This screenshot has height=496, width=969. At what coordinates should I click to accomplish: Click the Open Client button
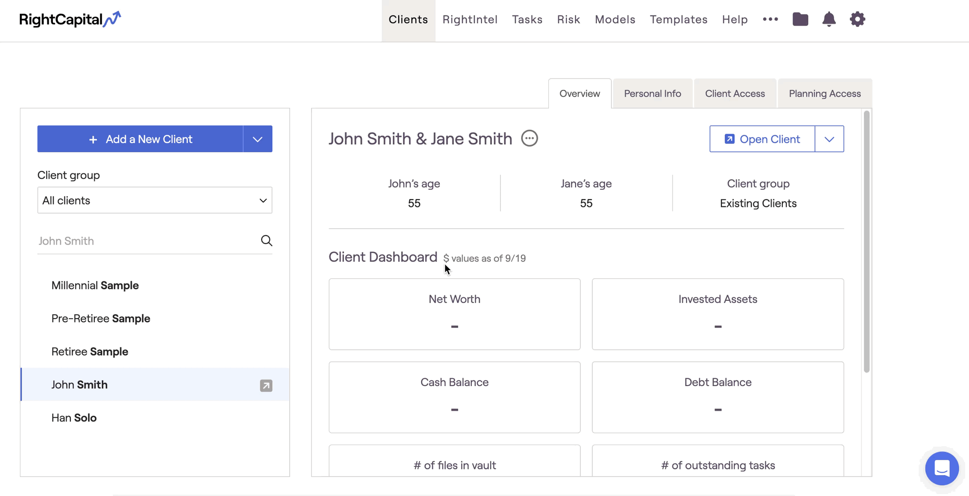(762, 139)
